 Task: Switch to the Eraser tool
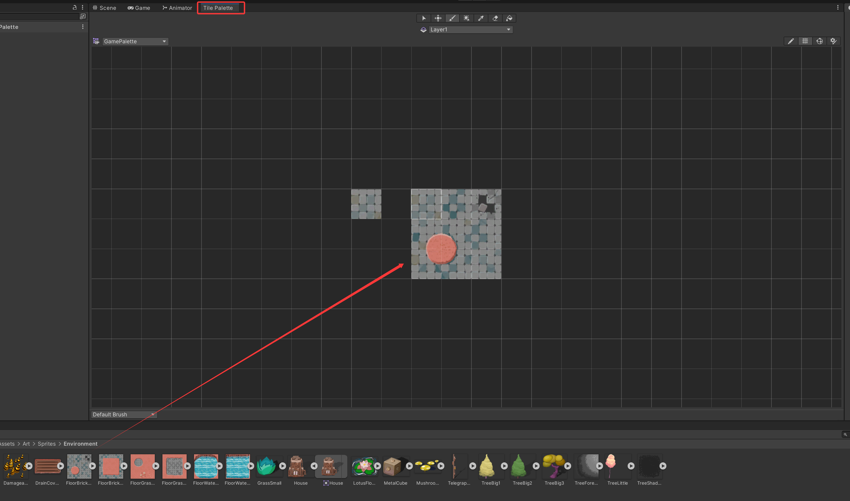click(x=495, y=18)
